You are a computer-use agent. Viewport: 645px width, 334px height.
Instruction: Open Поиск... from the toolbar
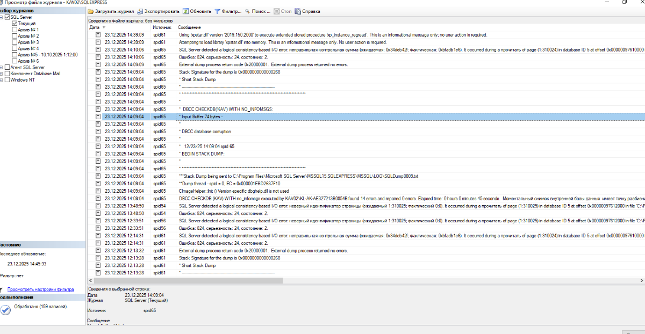257,11
